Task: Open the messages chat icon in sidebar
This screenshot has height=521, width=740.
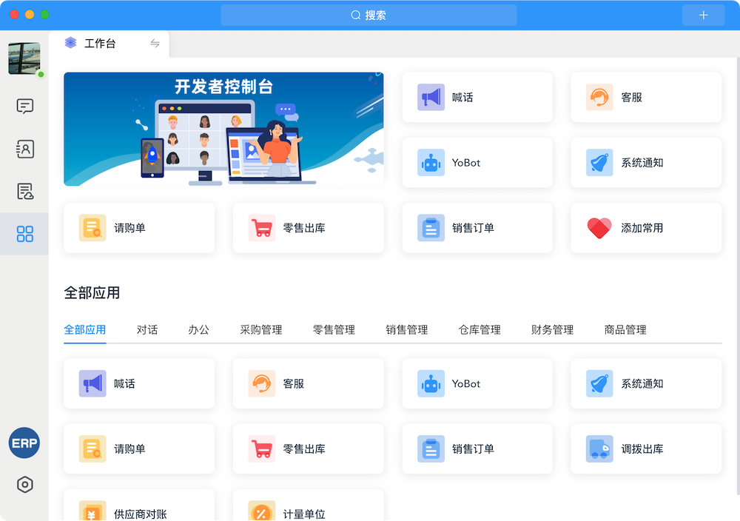Action: [24, 107]
